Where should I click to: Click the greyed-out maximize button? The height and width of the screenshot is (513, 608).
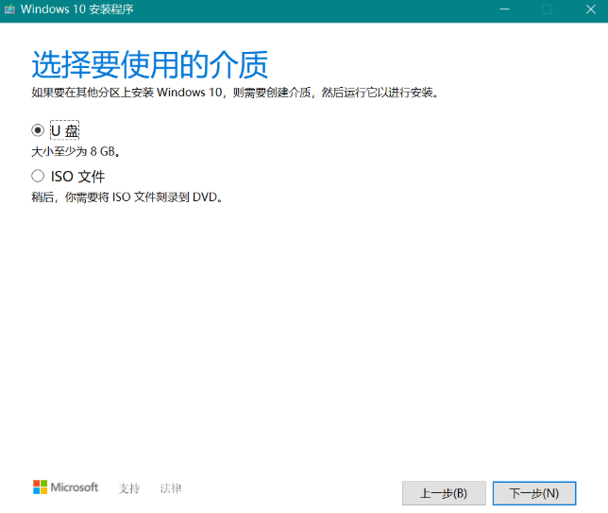547,10
